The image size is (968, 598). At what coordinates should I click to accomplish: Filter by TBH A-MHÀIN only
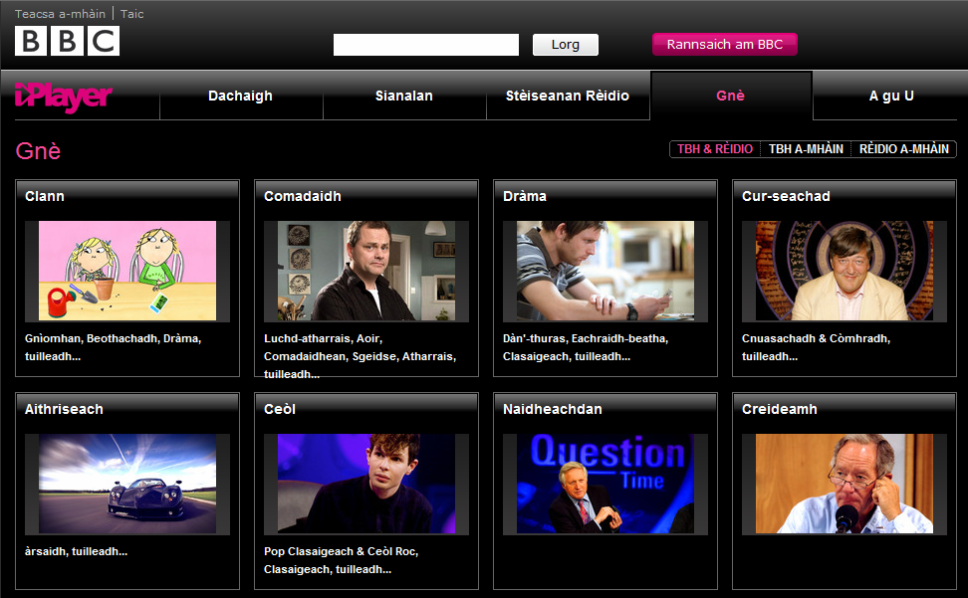[806, 149]
